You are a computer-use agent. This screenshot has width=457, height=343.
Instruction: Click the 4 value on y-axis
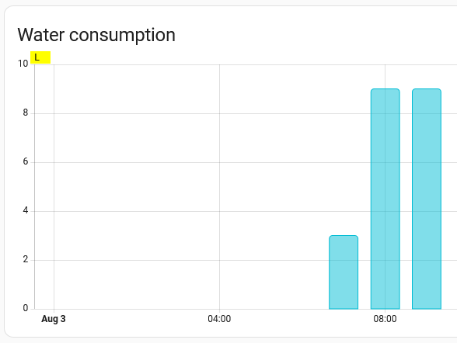(x=26, y=210)
